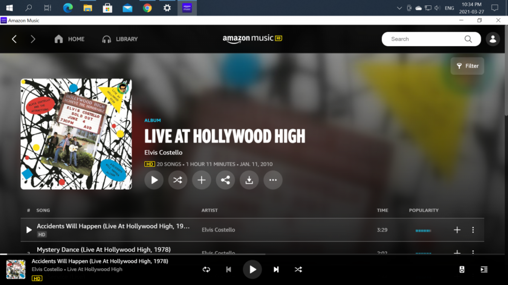The height and width of the screenshot is (285, 508).
Task: Open ENG language input selector
Action: (x=449, y=8)
